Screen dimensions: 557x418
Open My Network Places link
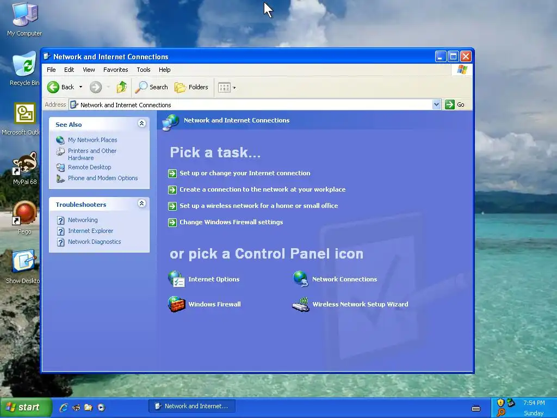92,140
